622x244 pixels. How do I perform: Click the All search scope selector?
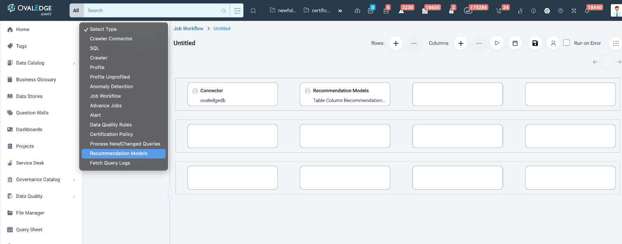pyautogui.click(x=76, y=10)
